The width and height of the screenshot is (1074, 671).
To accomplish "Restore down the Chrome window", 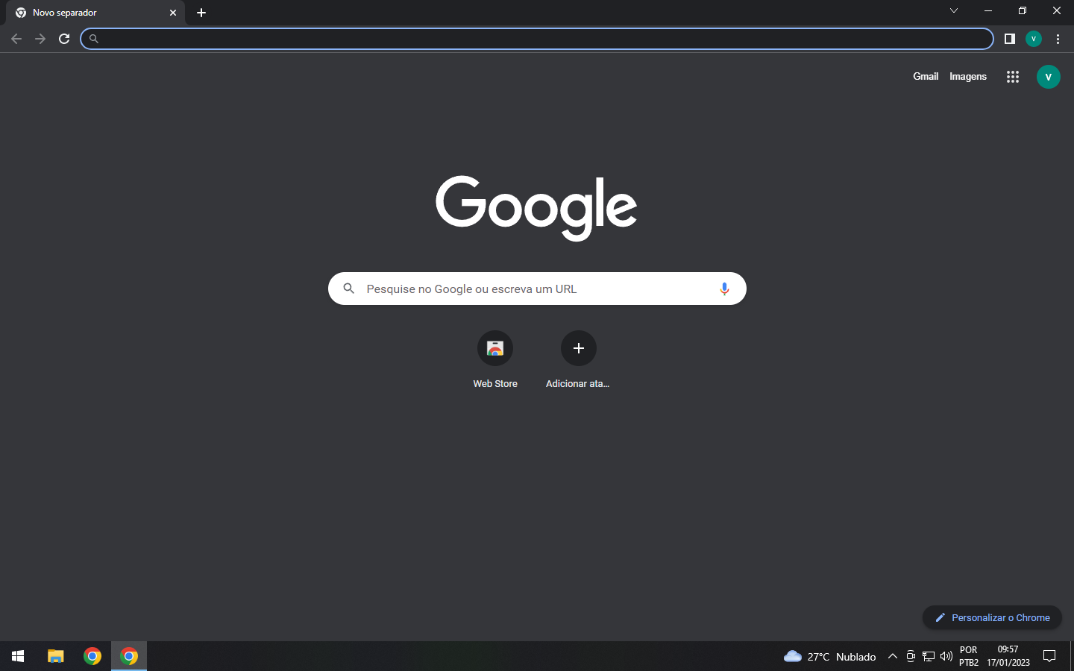I will point(1023,10).
